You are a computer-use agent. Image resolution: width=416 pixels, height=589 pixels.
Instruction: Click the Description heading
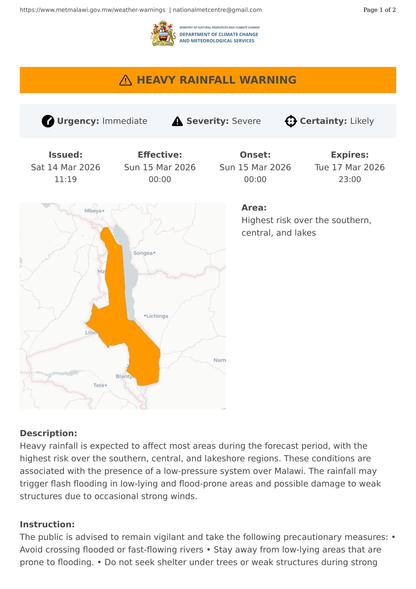point(48,433)
